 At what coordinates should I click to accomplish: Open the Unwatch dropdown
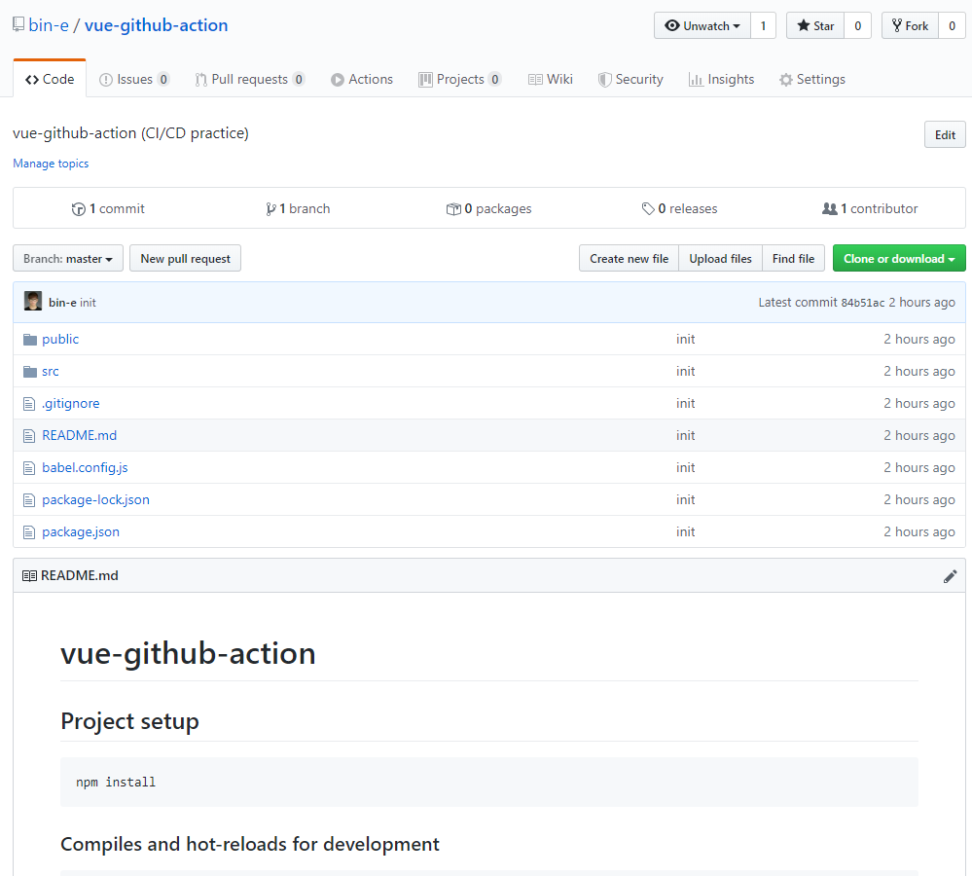[x=702, y=25]
